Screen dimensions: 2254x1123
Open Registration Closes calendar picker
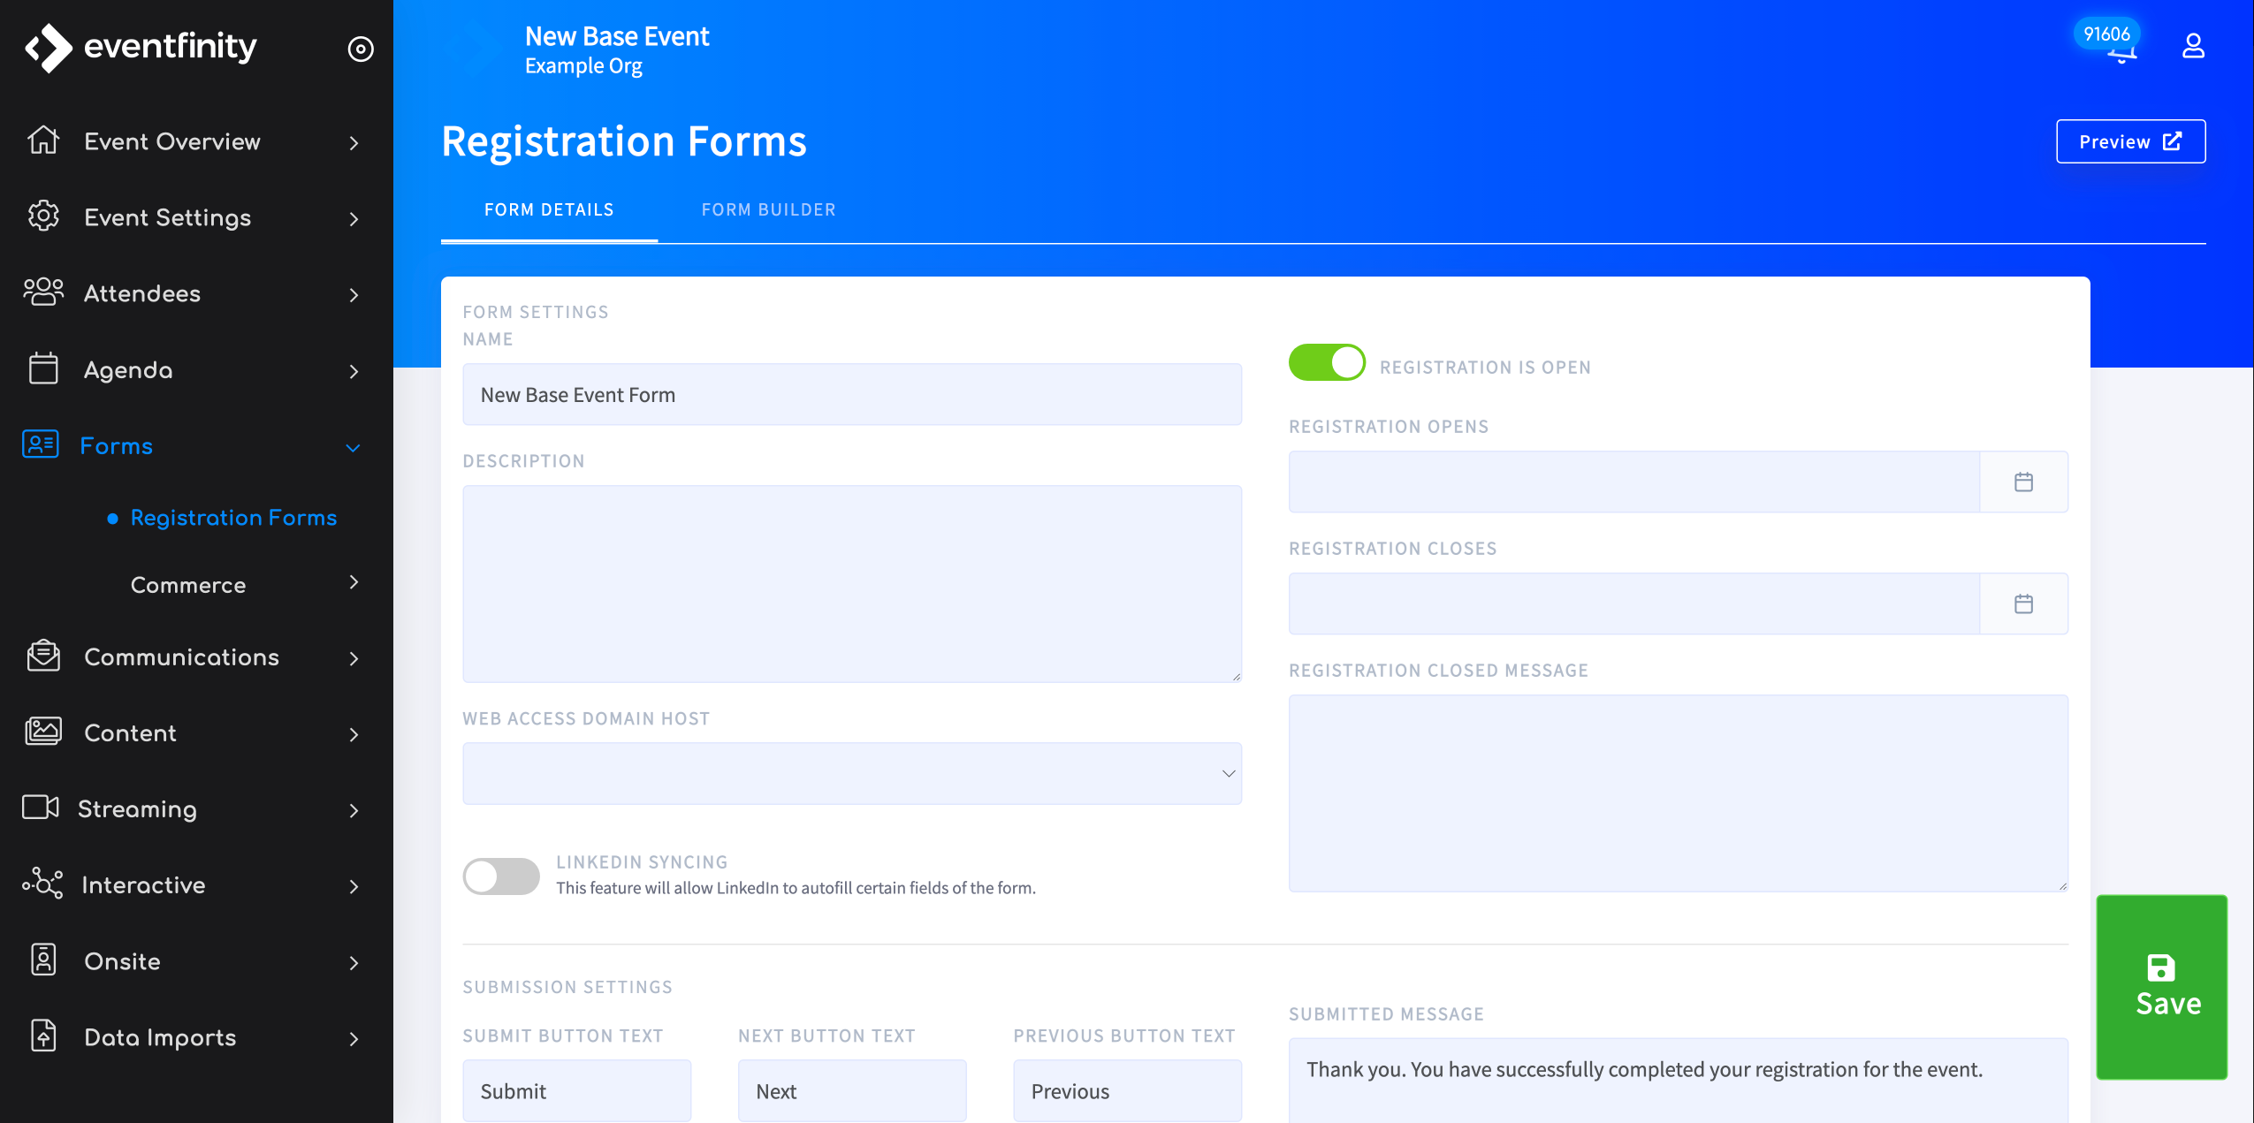point(2023,604)
